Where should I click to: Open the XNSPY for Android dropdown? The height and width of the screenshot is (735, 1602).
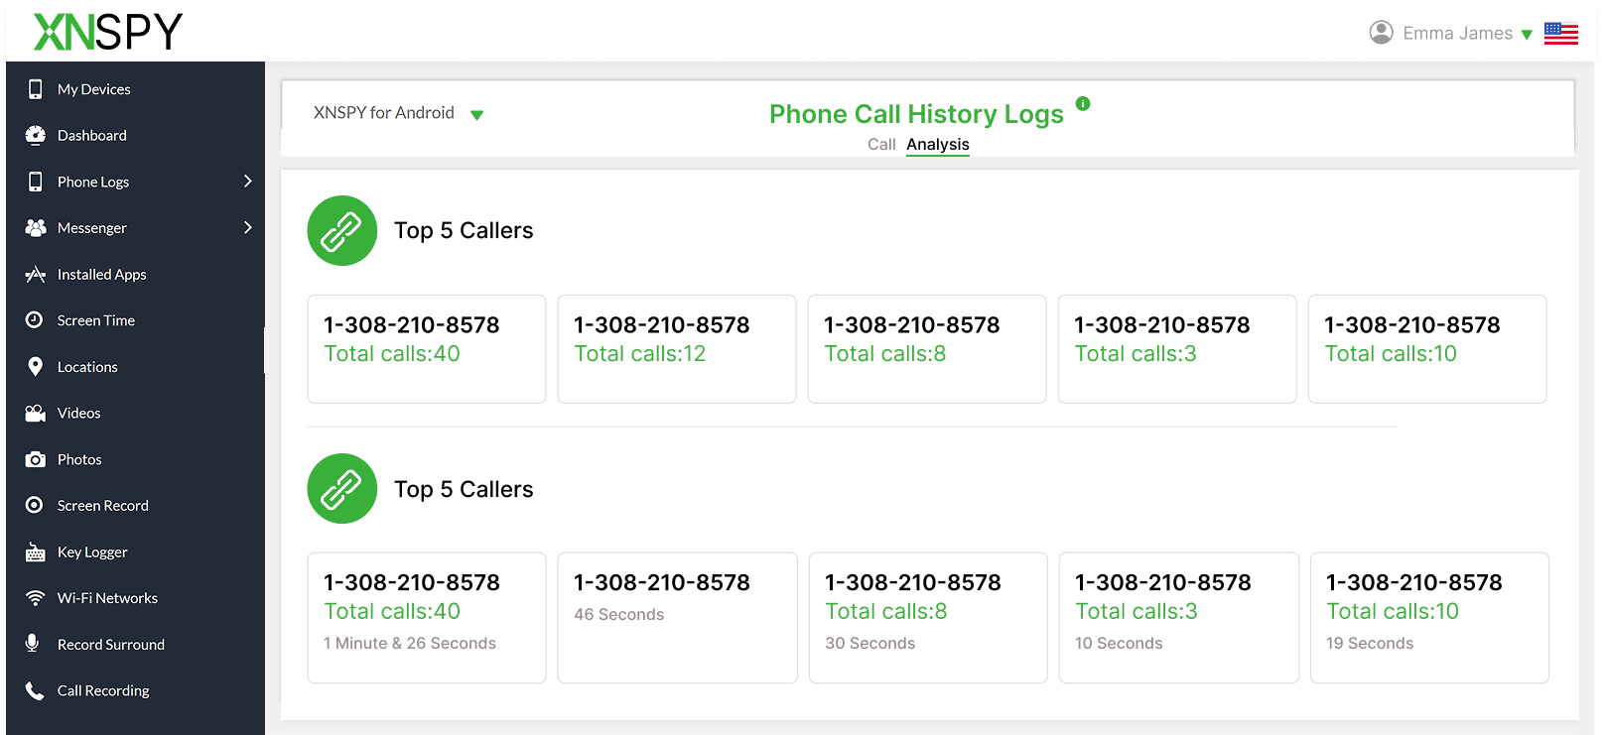[398, 113]
